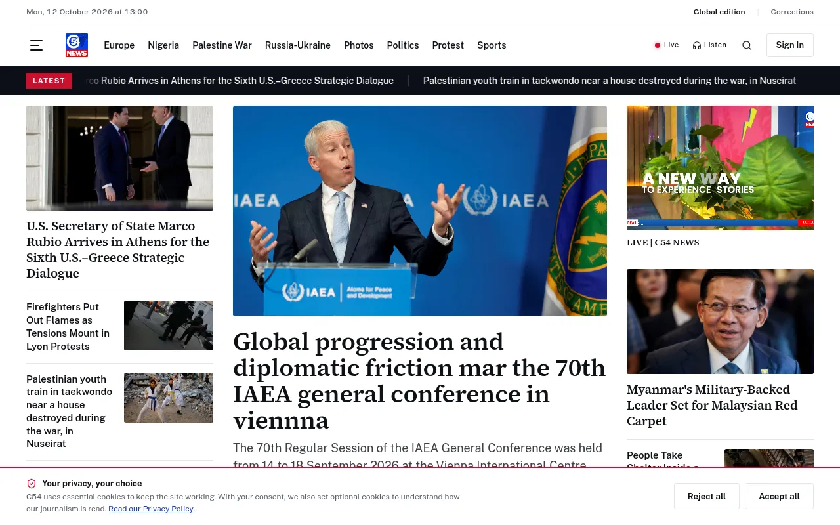Click the Global edition link
The height and width of the screenshot is (525, 840).
pos(719,12)
